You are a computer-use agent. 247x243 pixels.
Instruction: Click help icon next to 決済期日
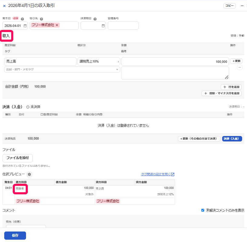click(95, 19)
